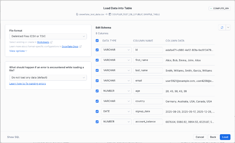The height and width of the screenshot is (143, 235).
Task: Click the table icon beside COUPLER_TEST_DB_2
Action: (110, 14)
